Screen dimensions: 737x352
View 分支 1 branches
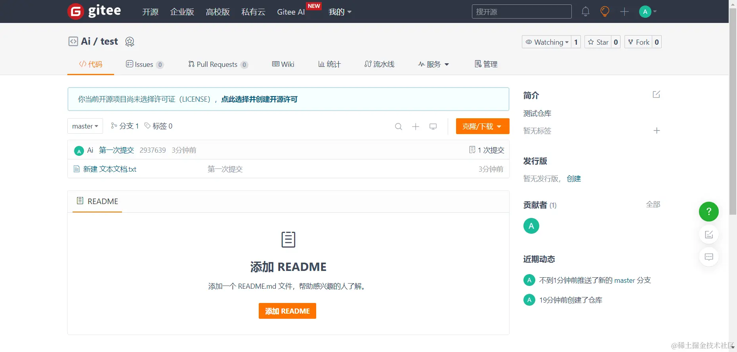coord(125,126)
